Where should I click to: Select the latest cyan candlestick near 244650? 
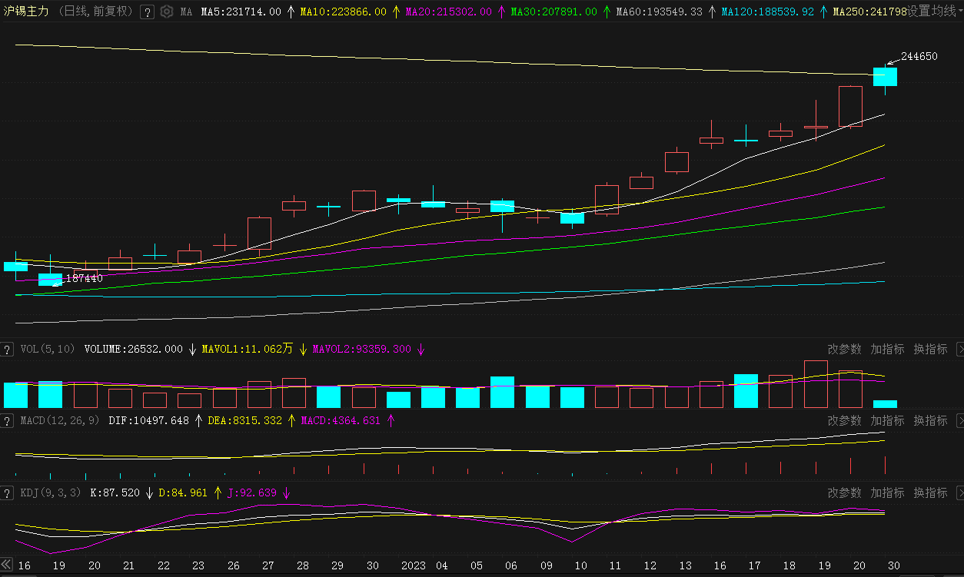pos(885,77)
